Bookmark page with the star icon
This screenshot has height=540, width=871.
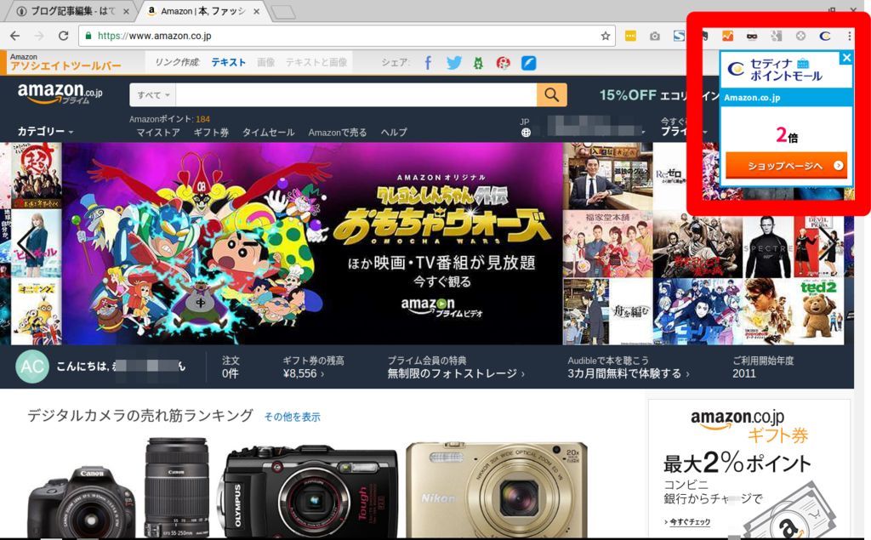click(606, 36)
